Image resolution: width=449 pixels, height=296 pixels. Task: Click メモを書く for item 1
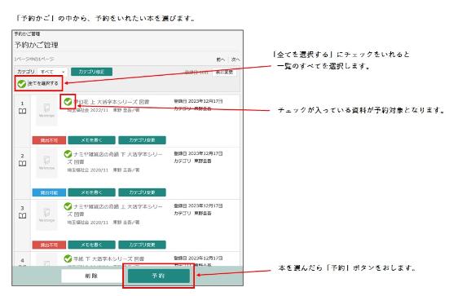(x=91, y=140)
